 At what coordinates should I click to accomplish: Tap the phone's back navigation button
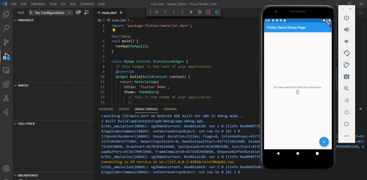point(278,154)
